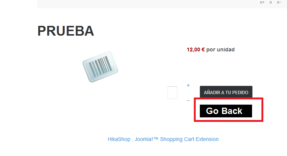Increase font size with A+ icon
287x156 pixels.
262,2
